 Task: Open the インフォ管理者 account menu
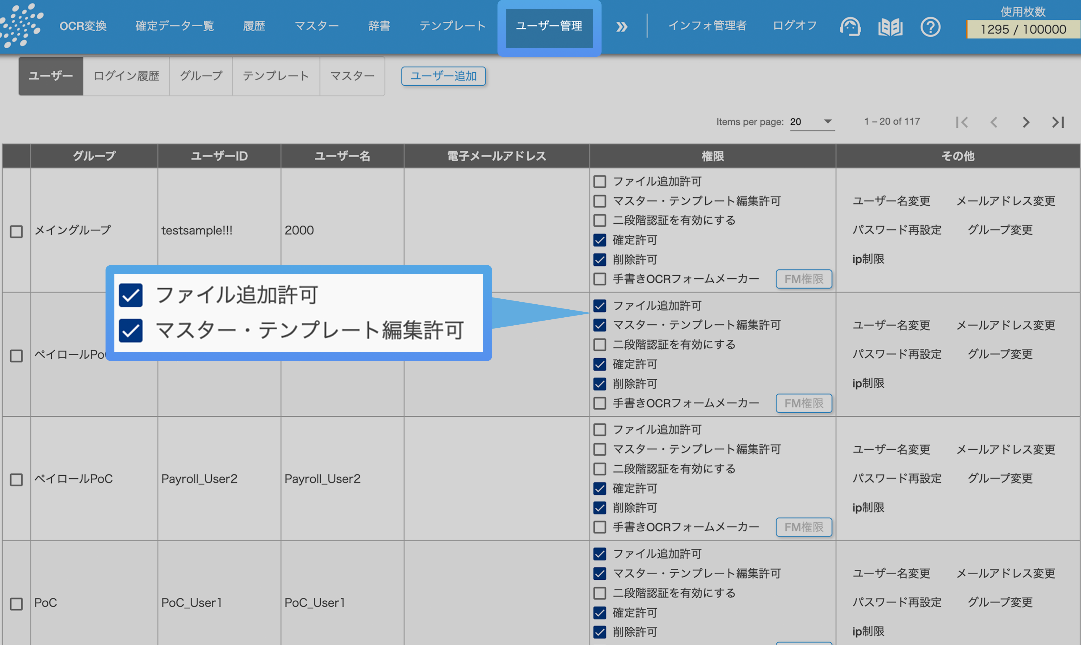[707, 26]
